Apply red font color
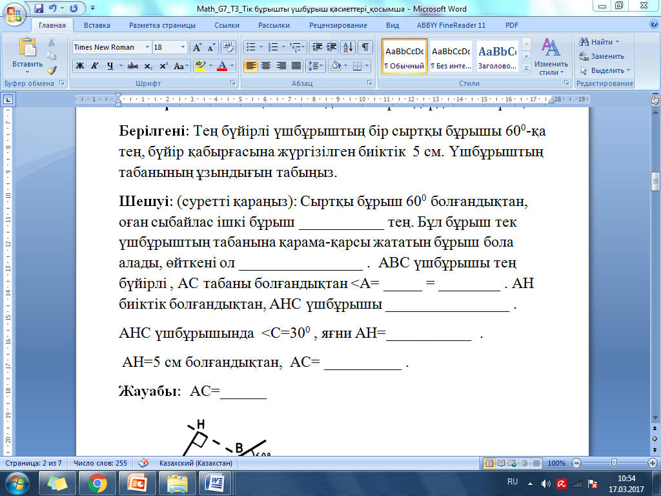Screen dimensions: 661x496 tap(222, 66)
